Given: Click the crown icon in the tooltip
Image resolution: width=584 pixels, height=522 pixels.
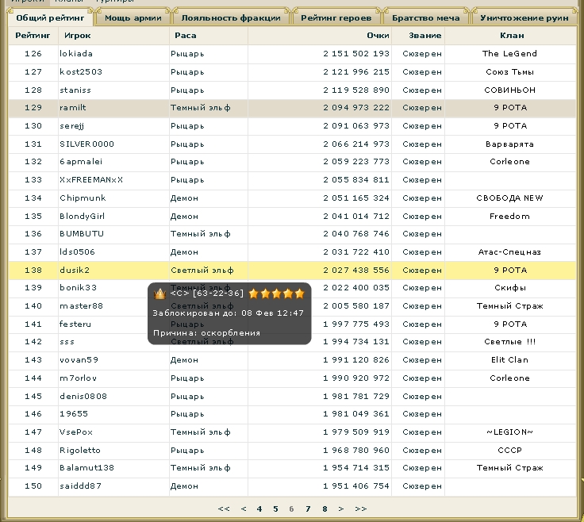Looking at the screenshot, I should point(159,294).
